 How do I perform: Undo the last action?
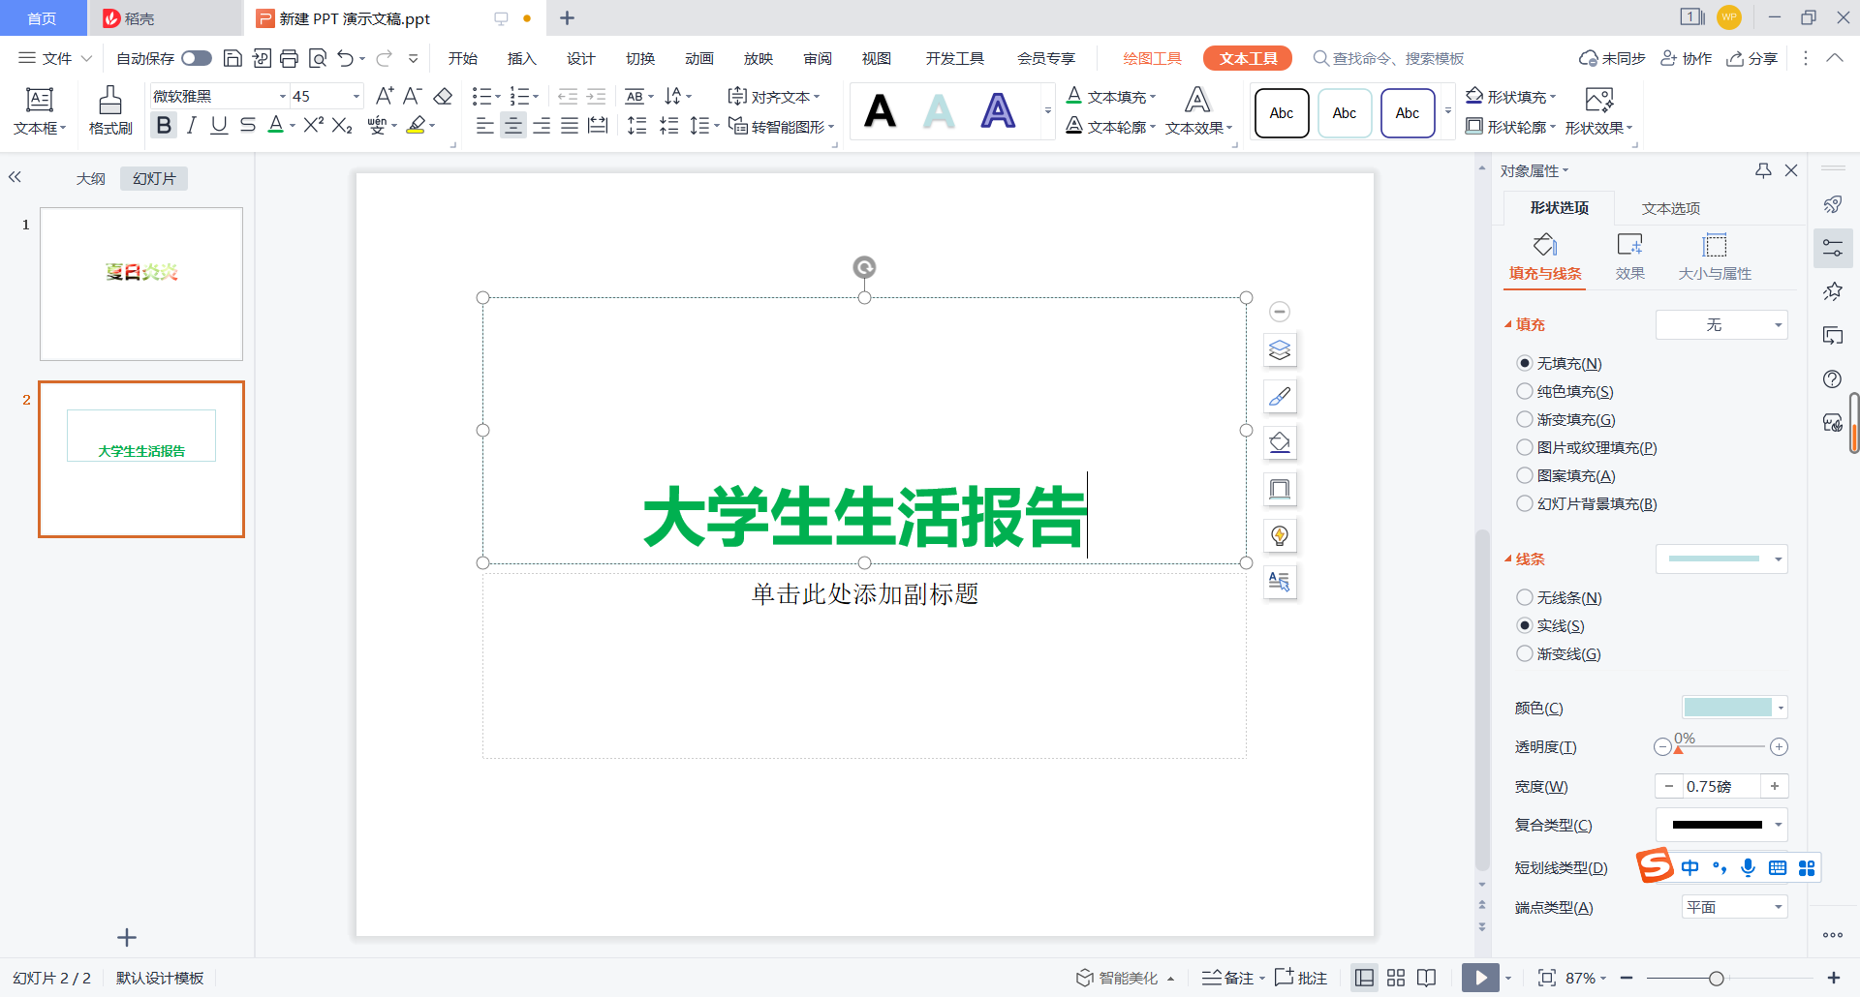[346, 58]
